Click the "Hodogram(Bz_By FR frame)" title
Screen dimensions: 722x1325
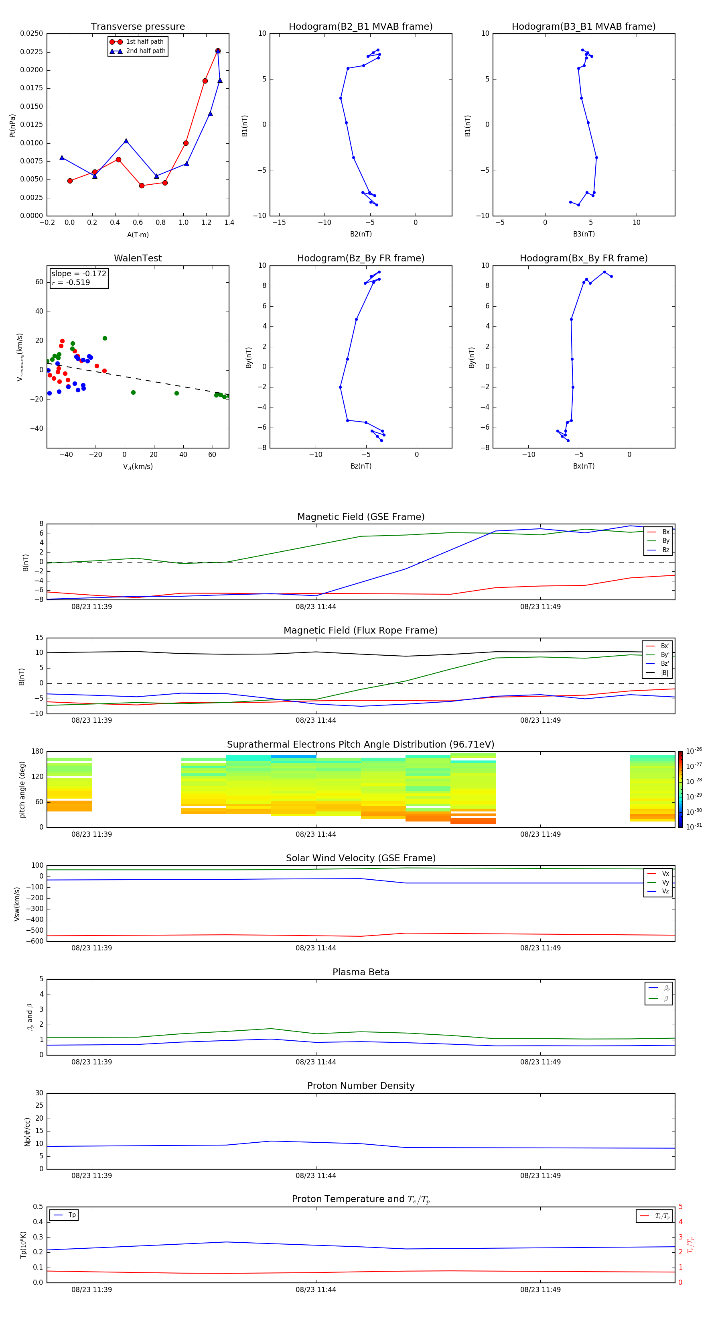pos(361,258)
